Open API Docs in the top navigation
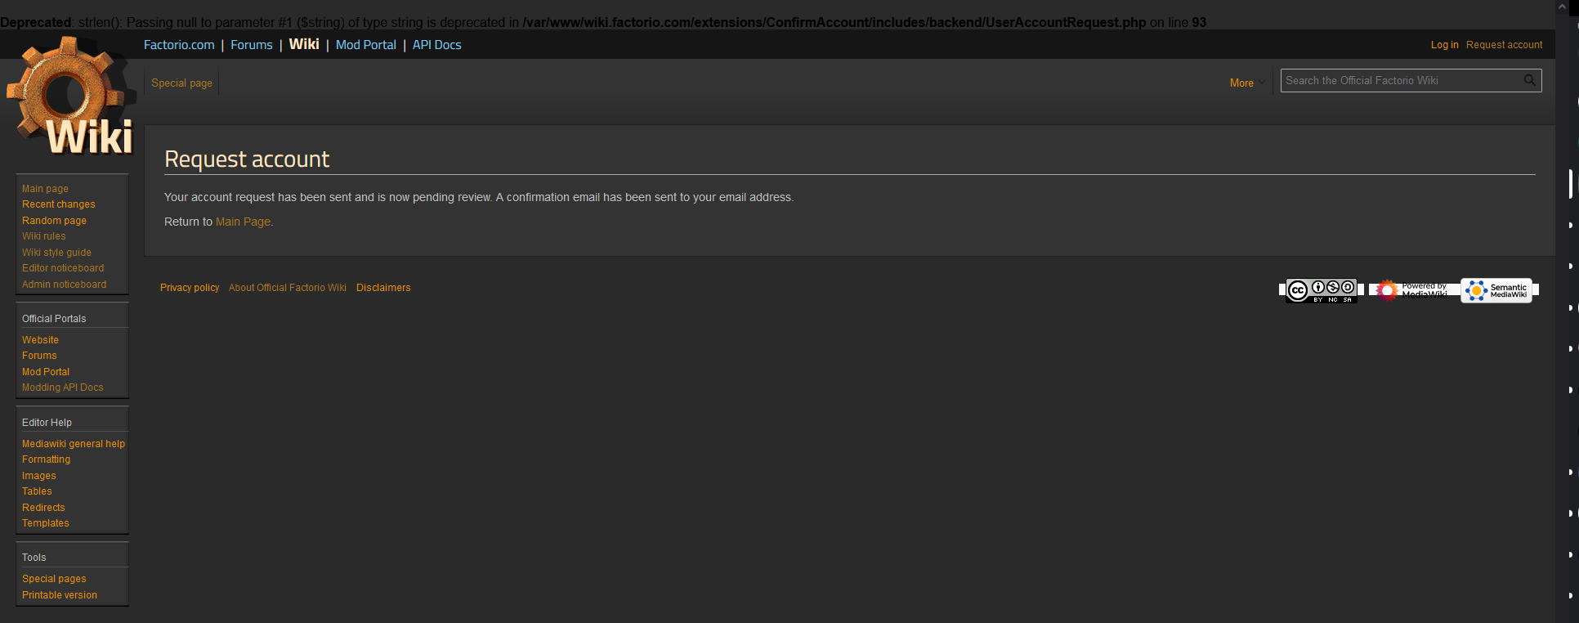The height and width of the screenshot is (623, 1579). (436, 45)
